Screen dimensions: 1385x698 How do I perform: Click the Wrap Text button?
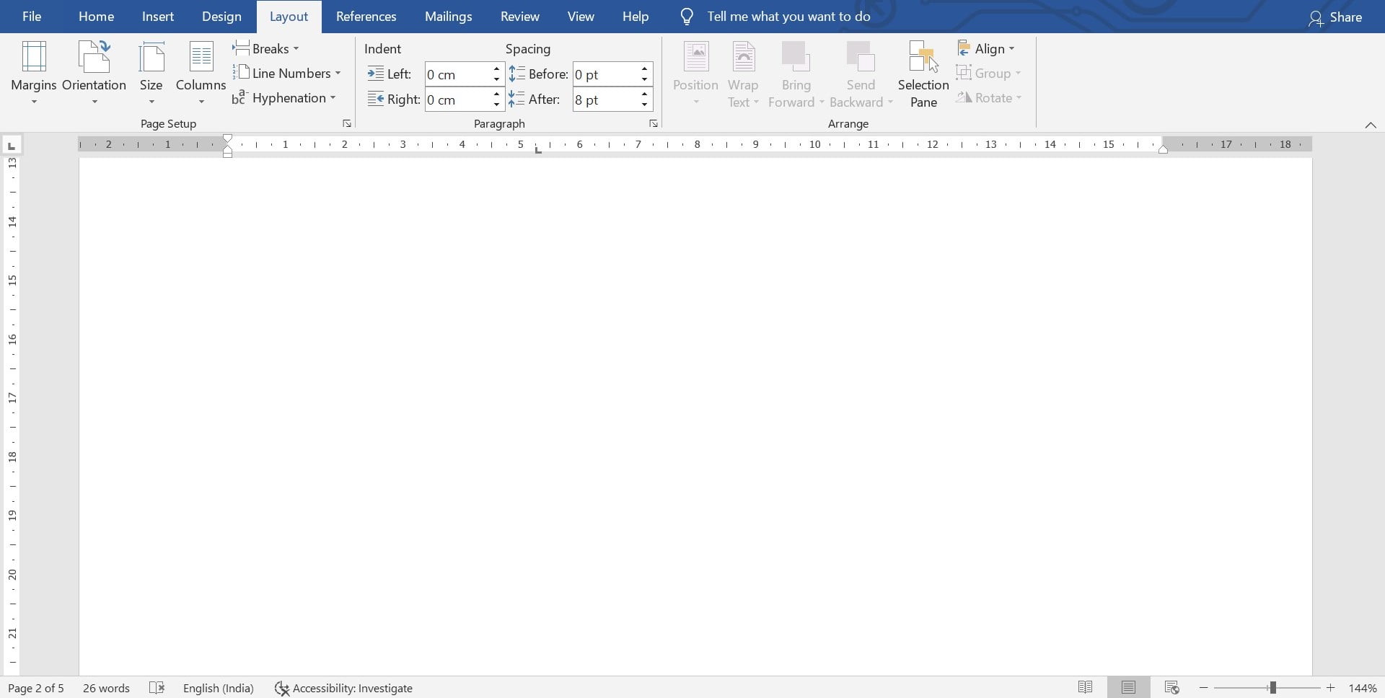[743, 73]
